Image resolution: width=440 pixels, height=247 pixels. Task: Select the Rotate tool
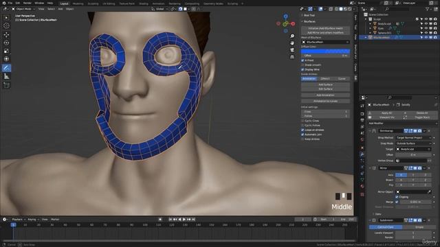click(x=6, y=43)
